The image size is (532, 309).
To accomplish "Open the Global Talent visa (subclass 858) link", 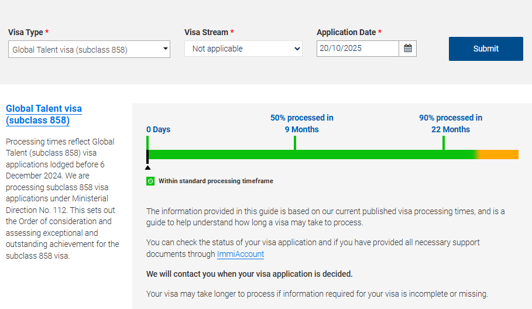I will click(x=44, y=115).
